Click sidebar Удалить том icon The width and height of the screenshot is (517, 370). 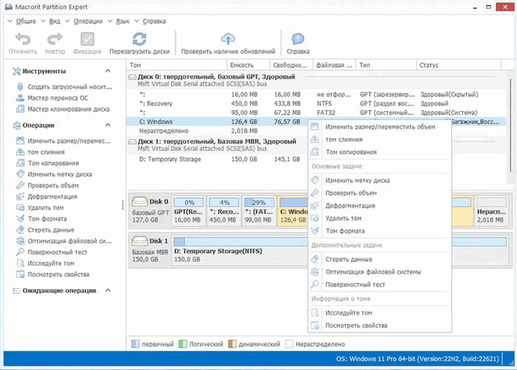pos(20,208)
